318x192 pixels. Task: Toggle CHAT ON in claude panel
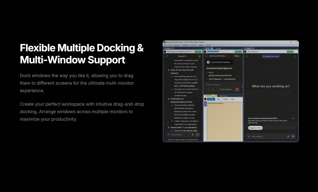point(238,52)
